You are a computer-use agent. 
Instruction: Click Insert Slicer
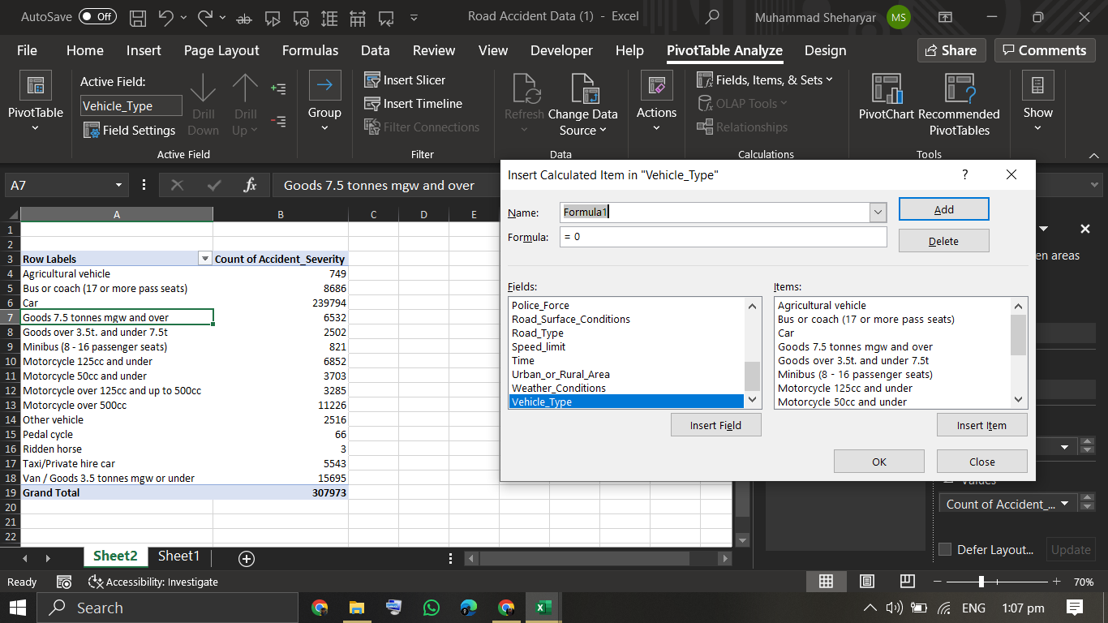pos(405,79)
